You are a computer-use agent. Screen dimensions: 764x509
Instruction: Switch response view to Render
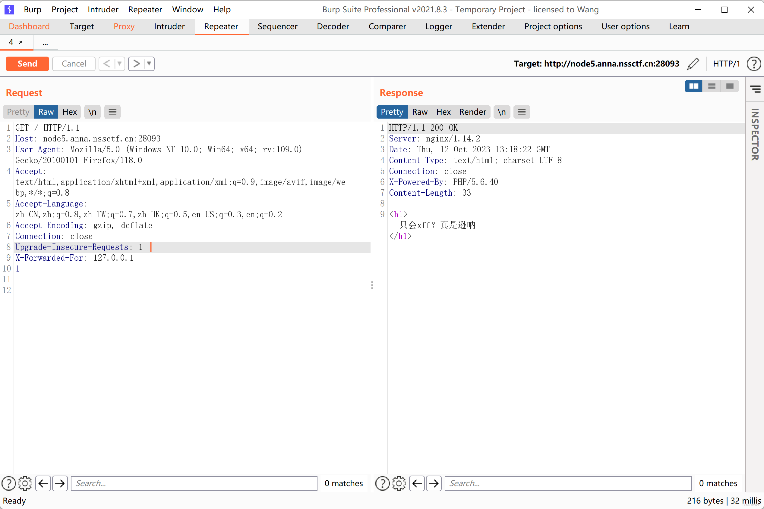[472, 112]
